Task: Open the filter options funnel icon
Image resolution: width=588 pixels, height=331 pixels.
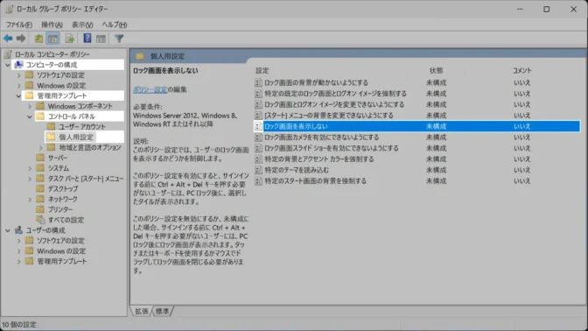Action: [119, 39]
